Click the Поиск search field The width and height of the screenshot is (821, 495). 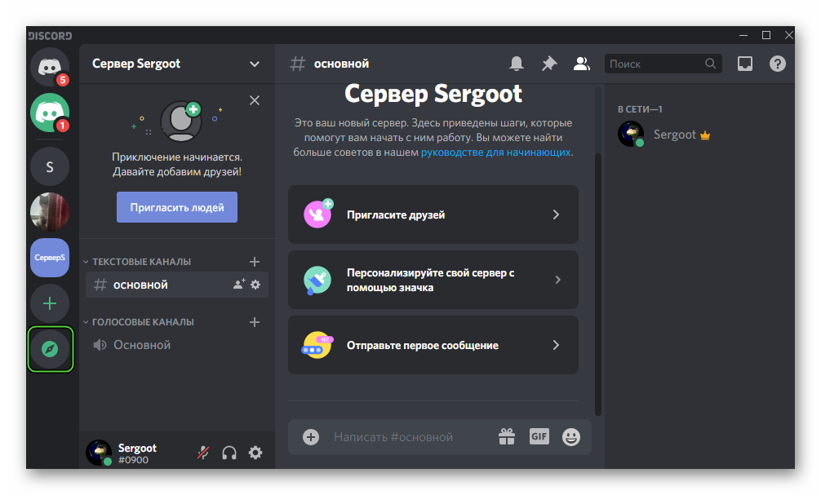pos(655,64)
